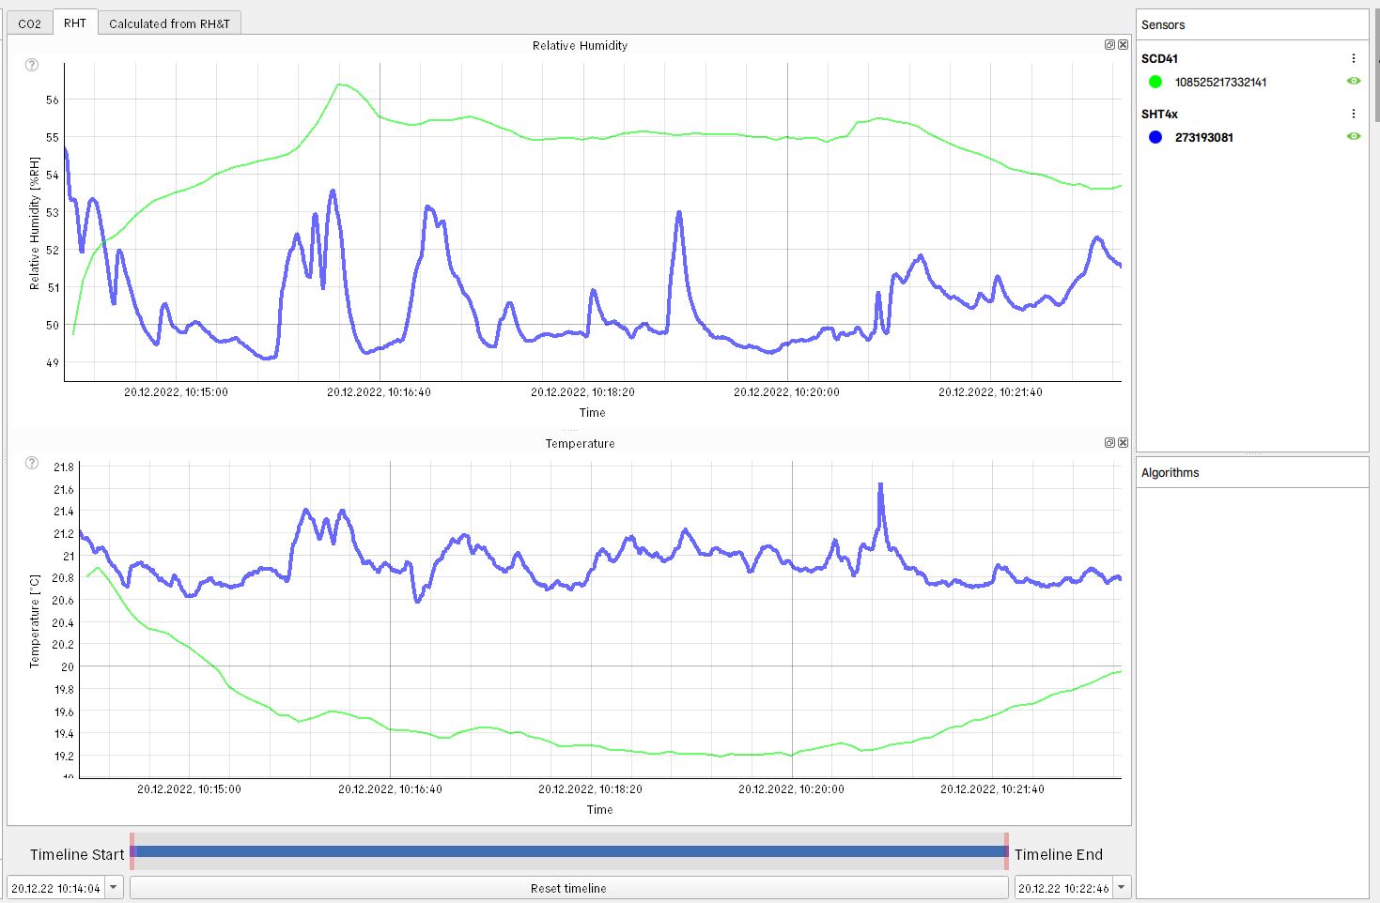
Task: Switch to Calculated from RH&T tab
Action: [x=169, y=23]
